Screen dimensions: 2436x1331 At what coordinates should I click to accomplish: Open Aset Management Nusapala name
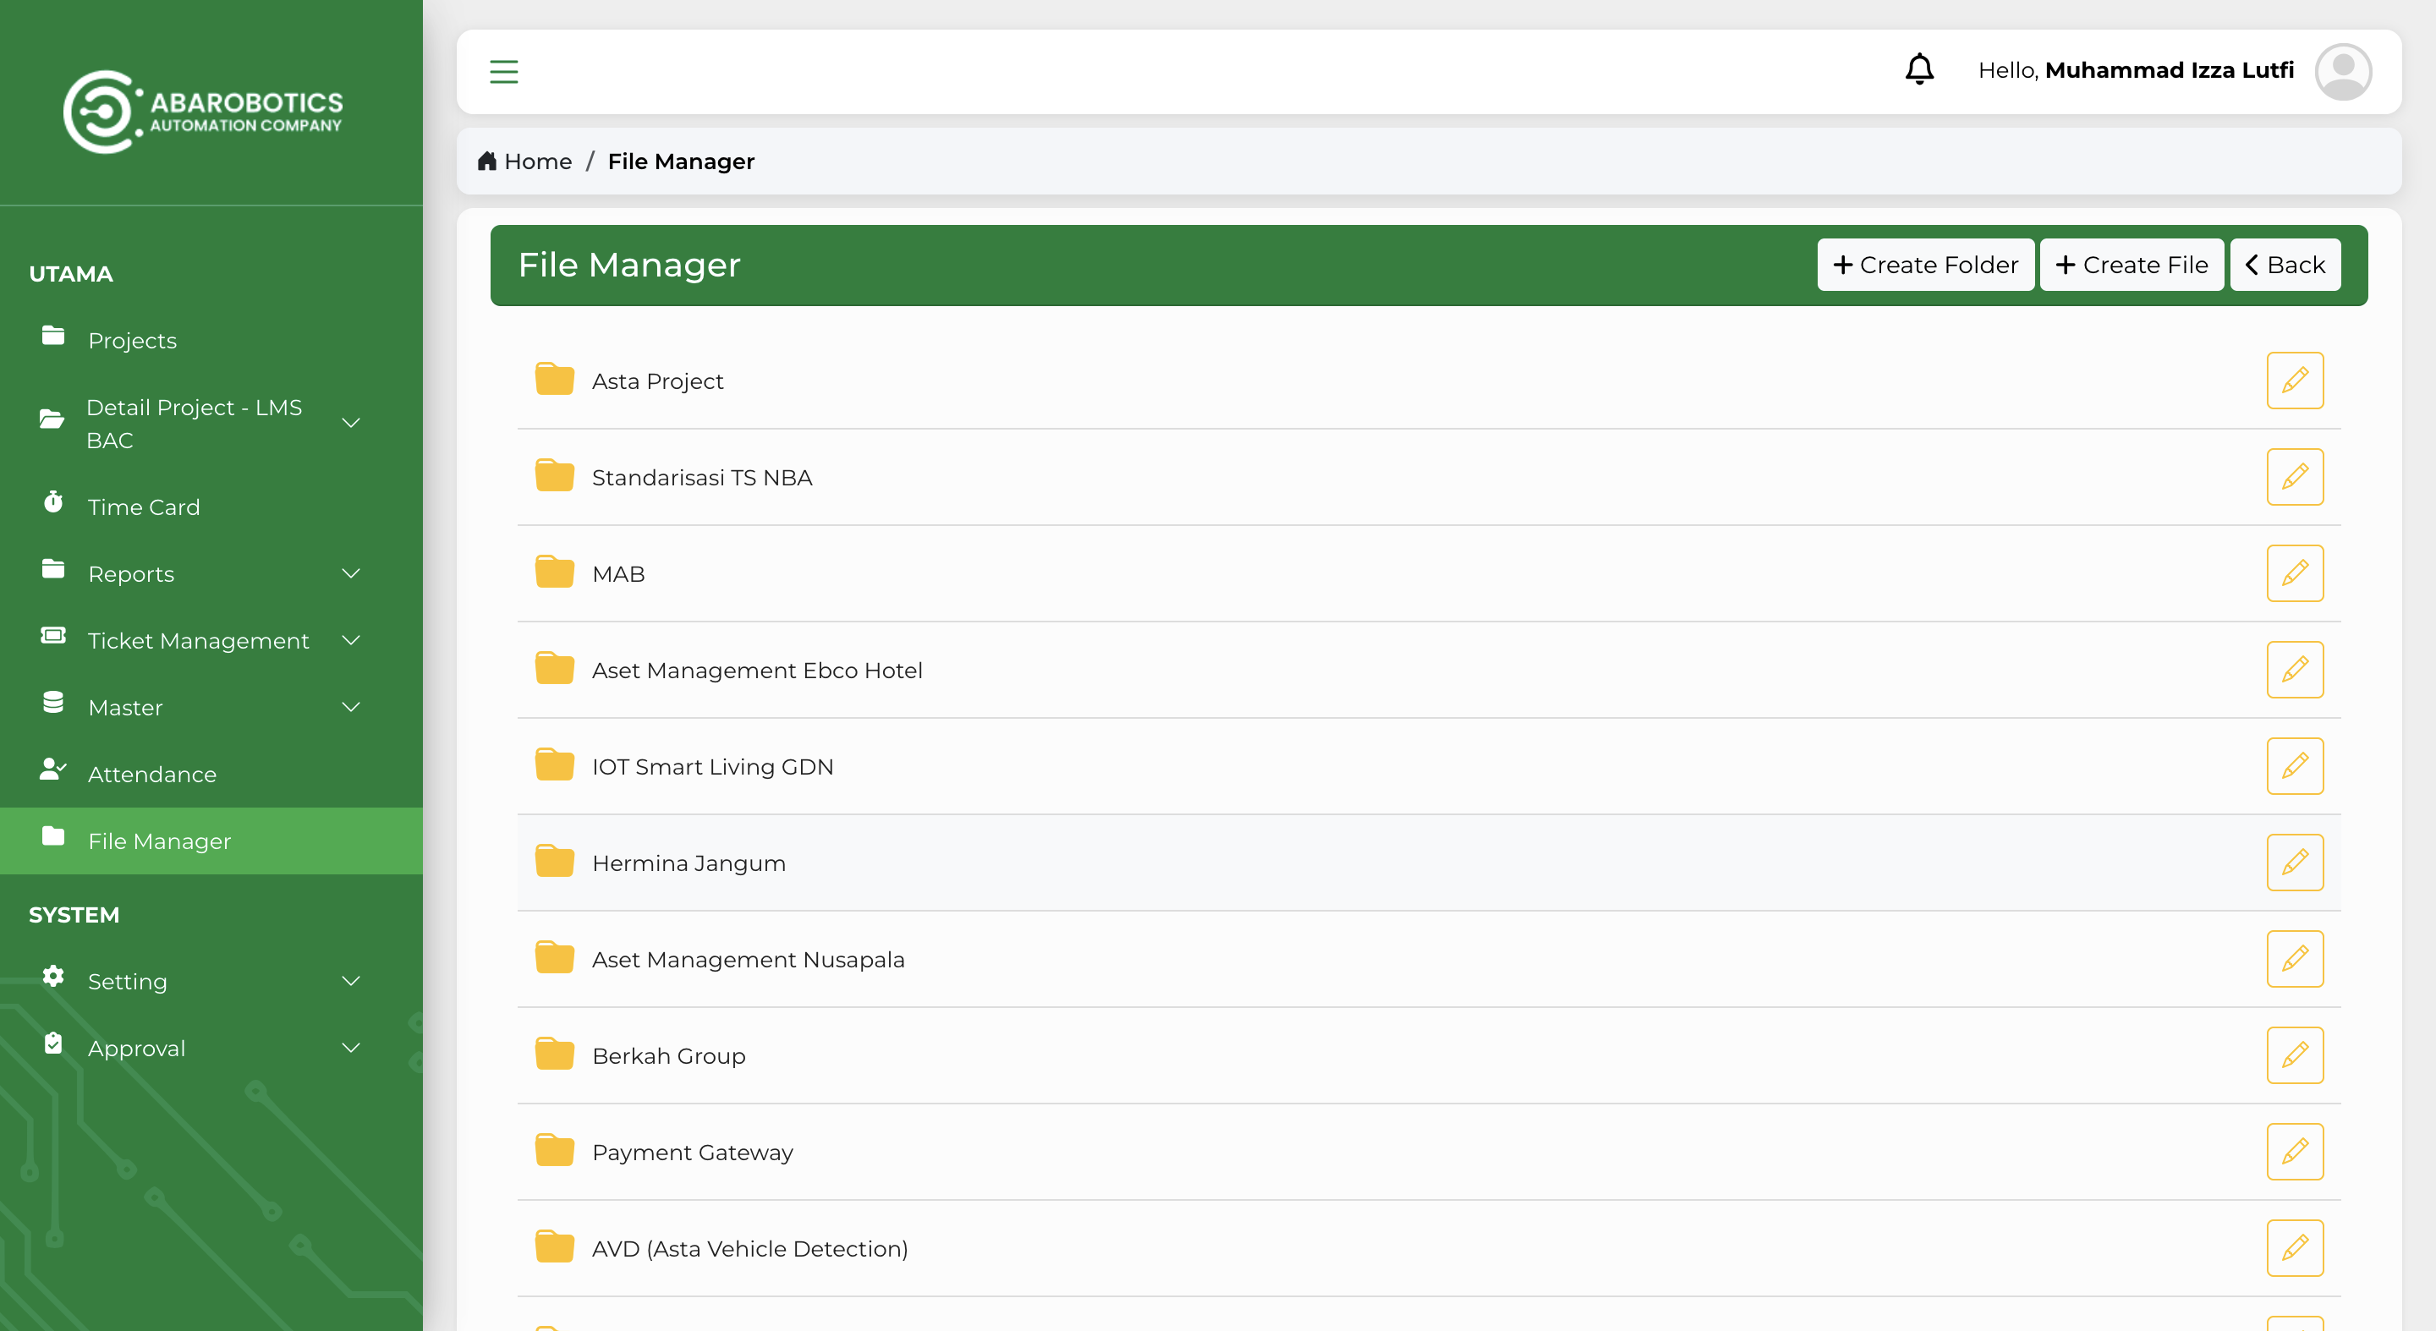pos(748,961)
